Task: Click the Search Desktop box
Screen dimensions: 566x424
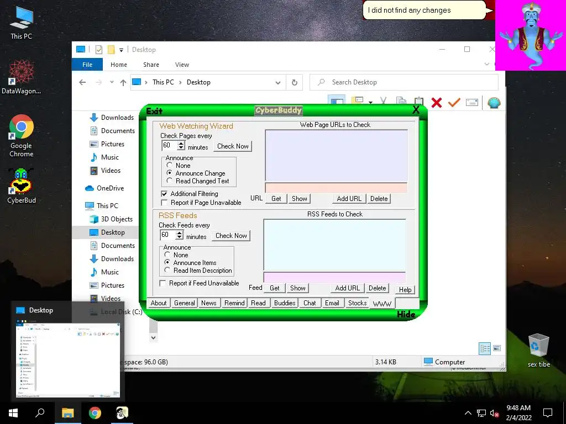Action: click(x=404, y=83)
